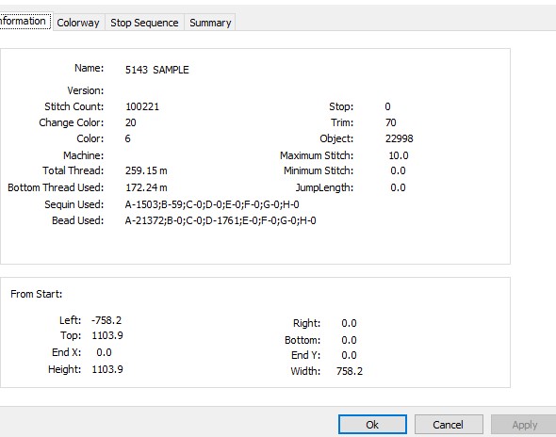Screen dimensions: 556x437
Task: Click the Bottom Thread Used value
Action: click(146, 187)
